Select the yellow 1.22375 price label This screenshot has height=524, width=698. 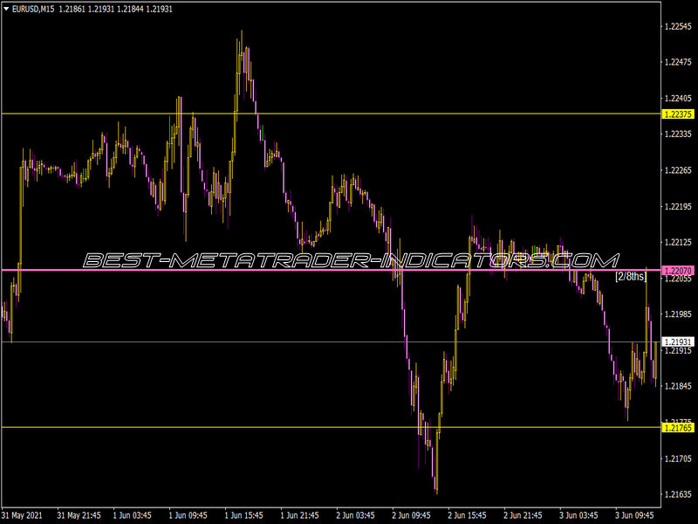[678, 114]
